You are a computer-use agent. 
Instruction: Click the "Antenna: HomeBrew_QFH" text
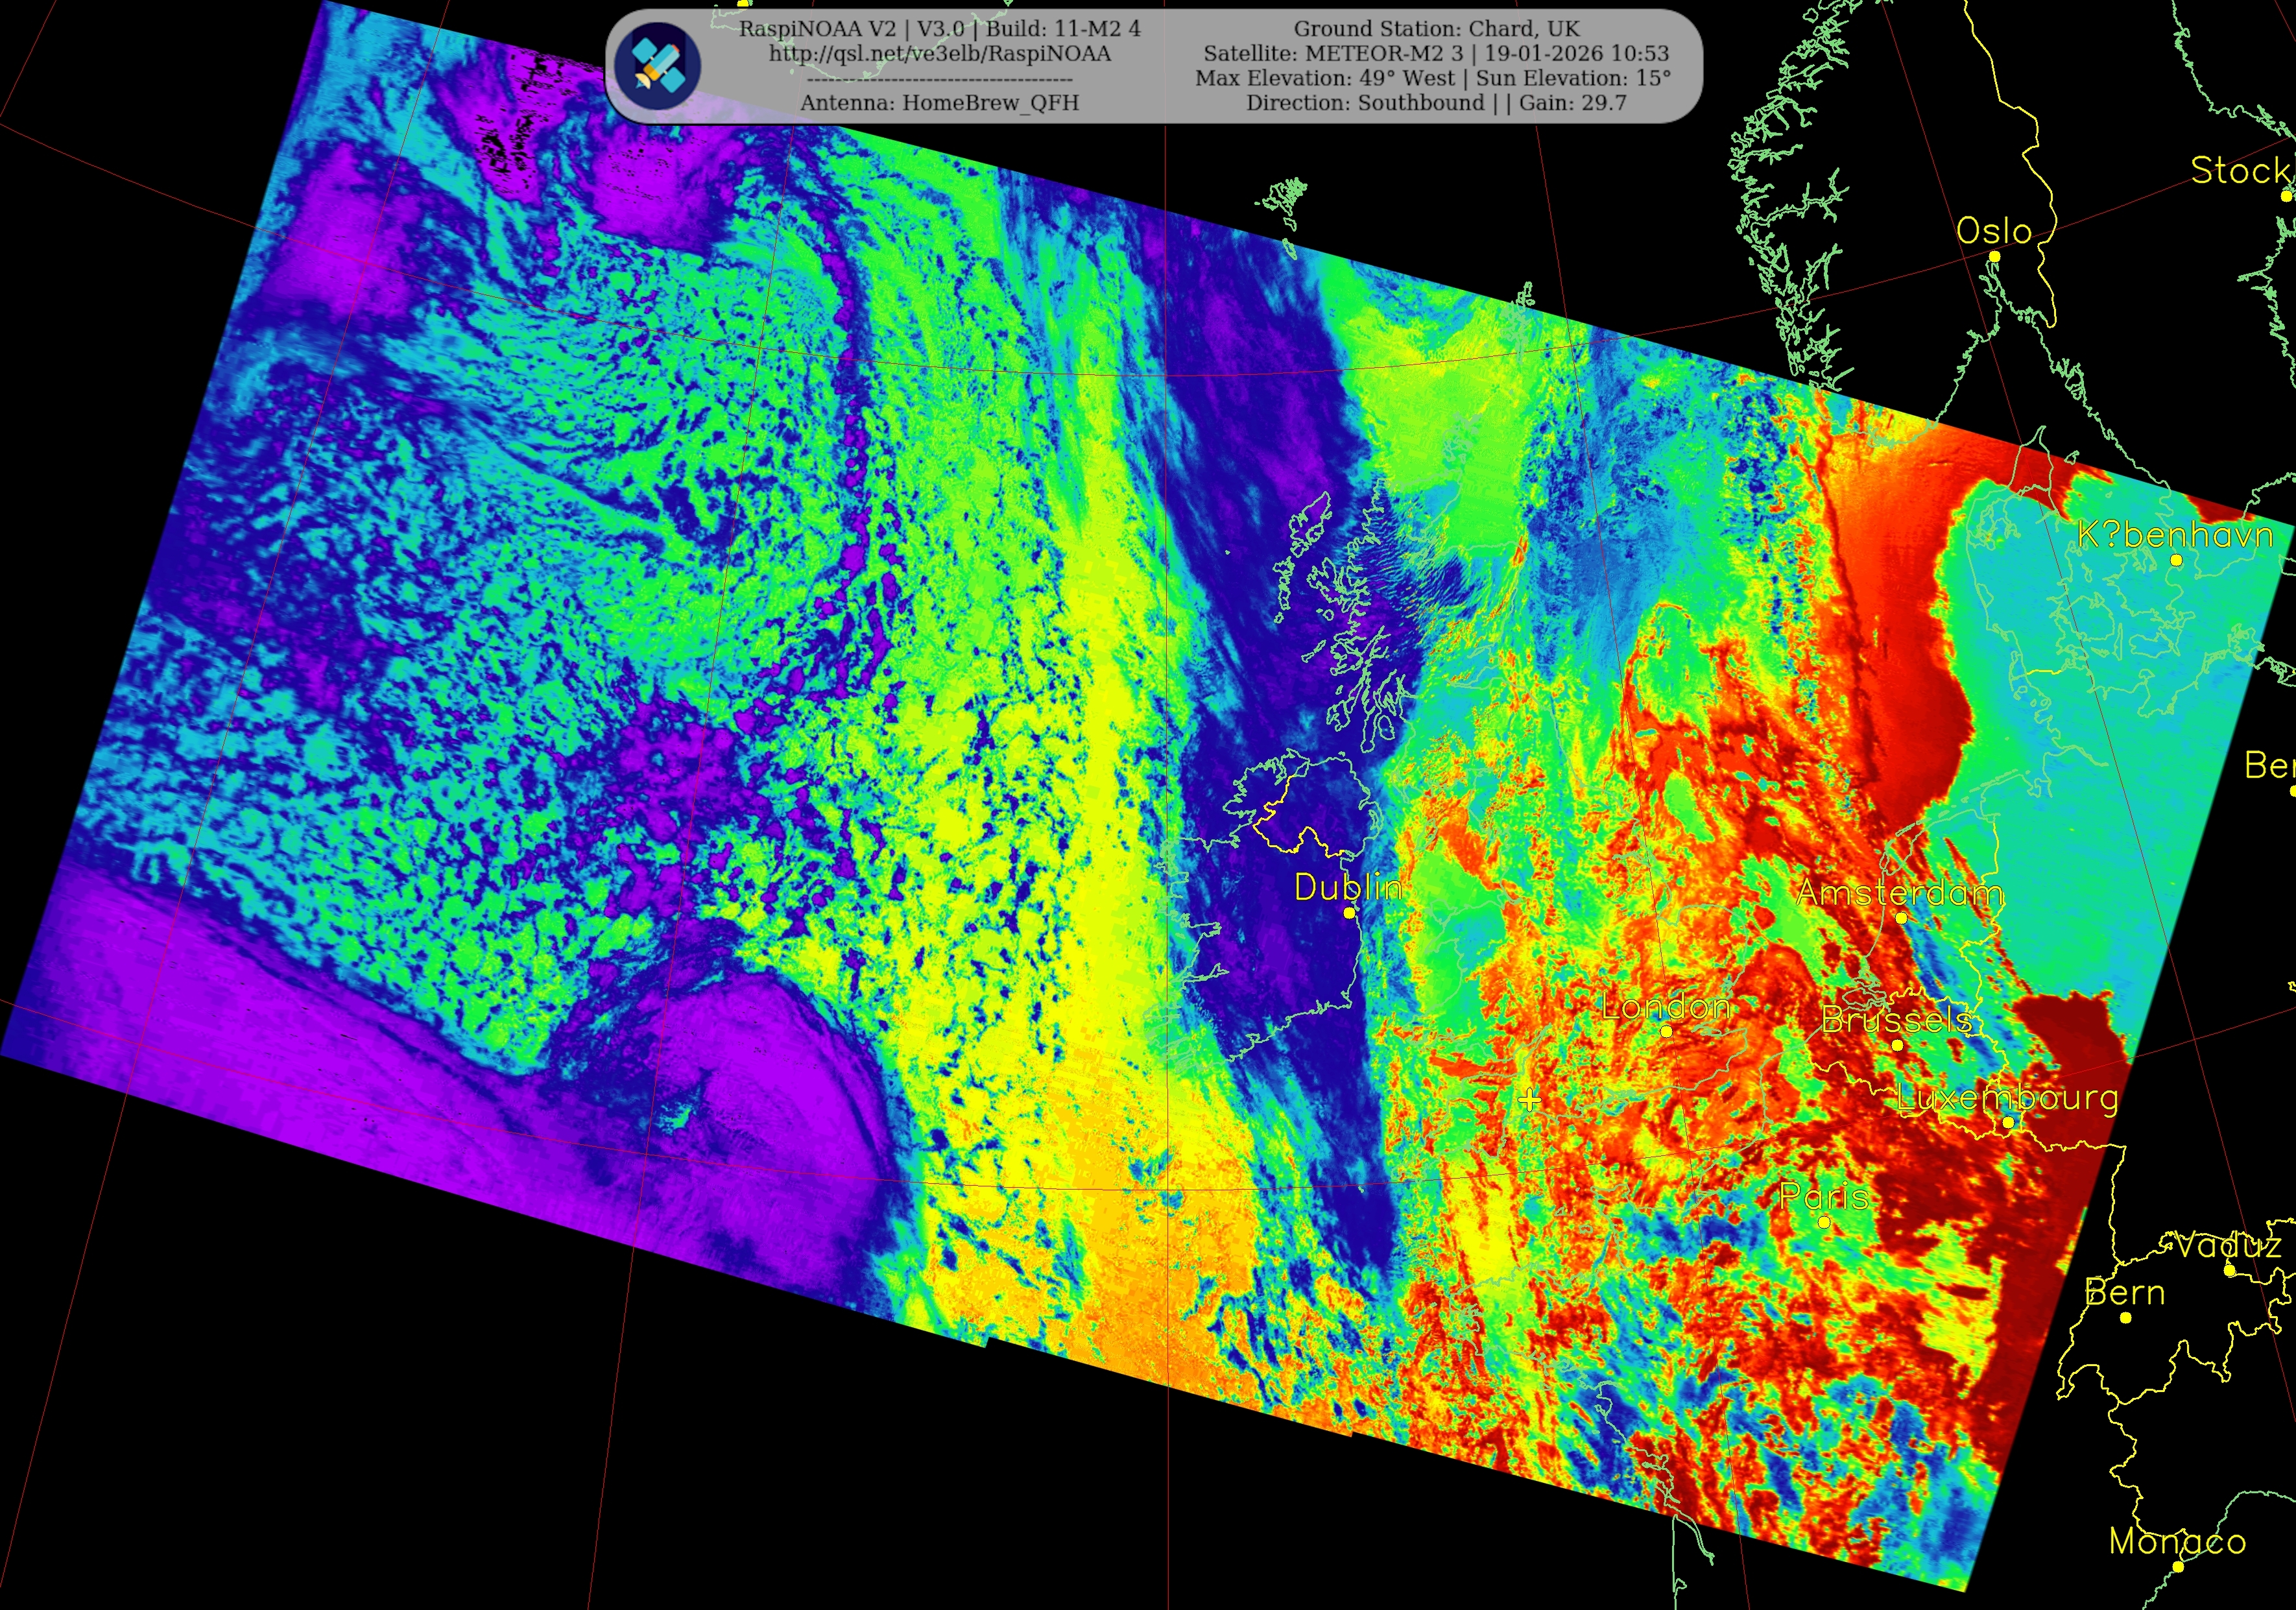pos(939,103)
